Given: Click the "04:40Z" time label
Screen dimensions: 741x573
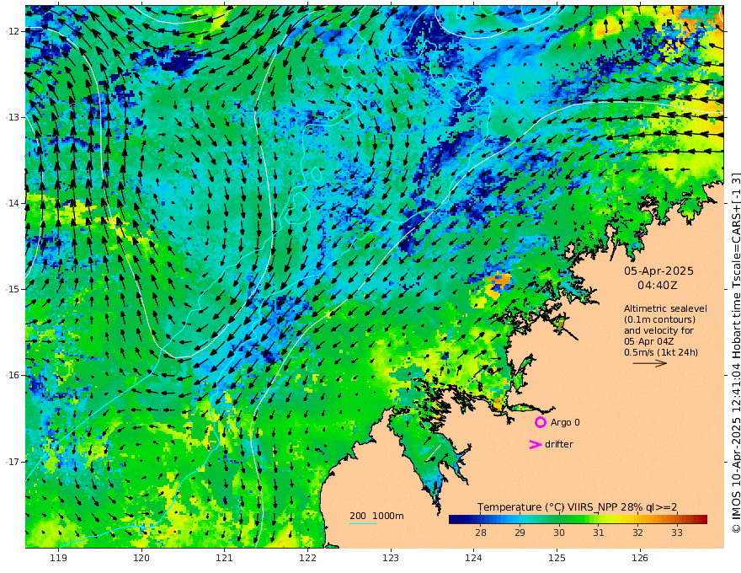Looking at the screenshot, I should click(x=658, y=285).
